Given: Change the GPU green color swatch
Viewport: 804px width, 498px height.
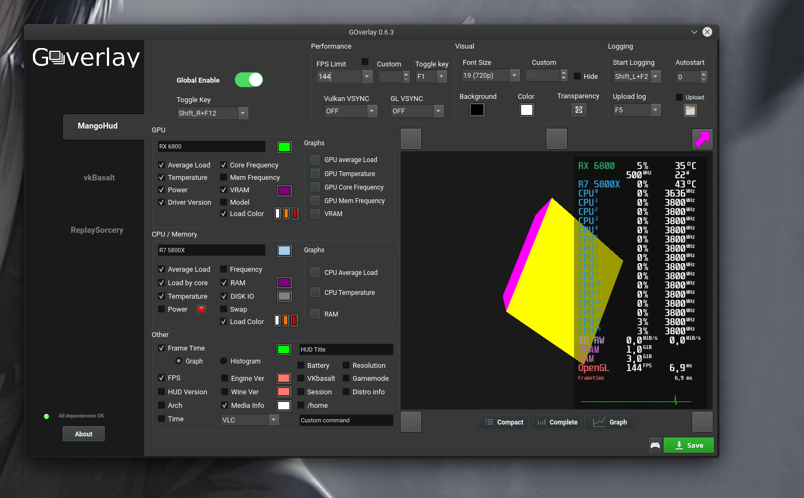Looking at the screenshot, I should 284,147.
